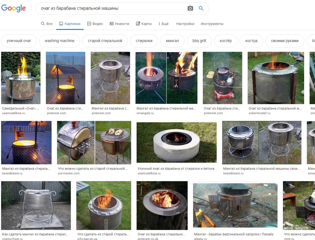Open the Инструменты tools options
The image size is (315, 240).
pos(212,24)
